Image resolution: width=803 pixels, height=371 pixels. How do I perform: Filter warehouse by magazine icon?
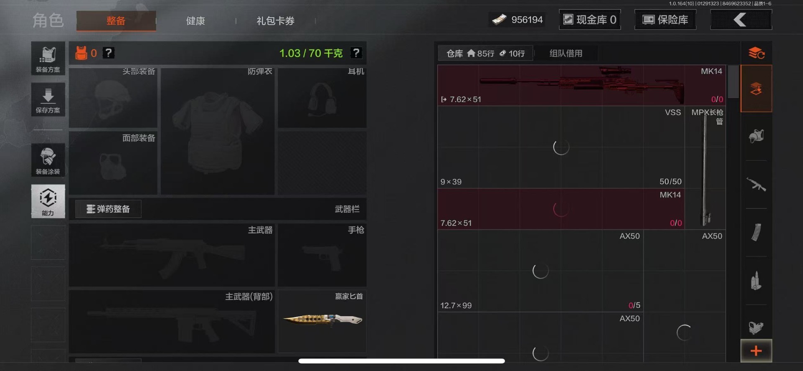tap(756, 233)
